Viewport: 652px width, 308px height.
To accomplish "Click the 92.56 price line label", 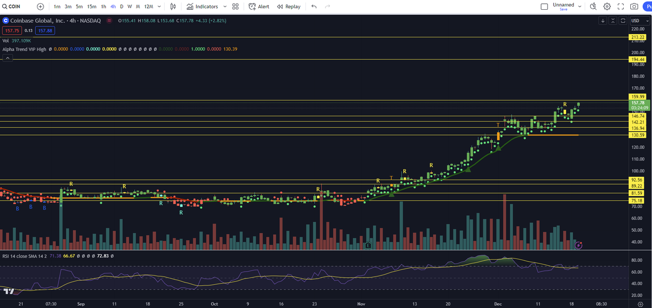I will [x=637, y=179].
